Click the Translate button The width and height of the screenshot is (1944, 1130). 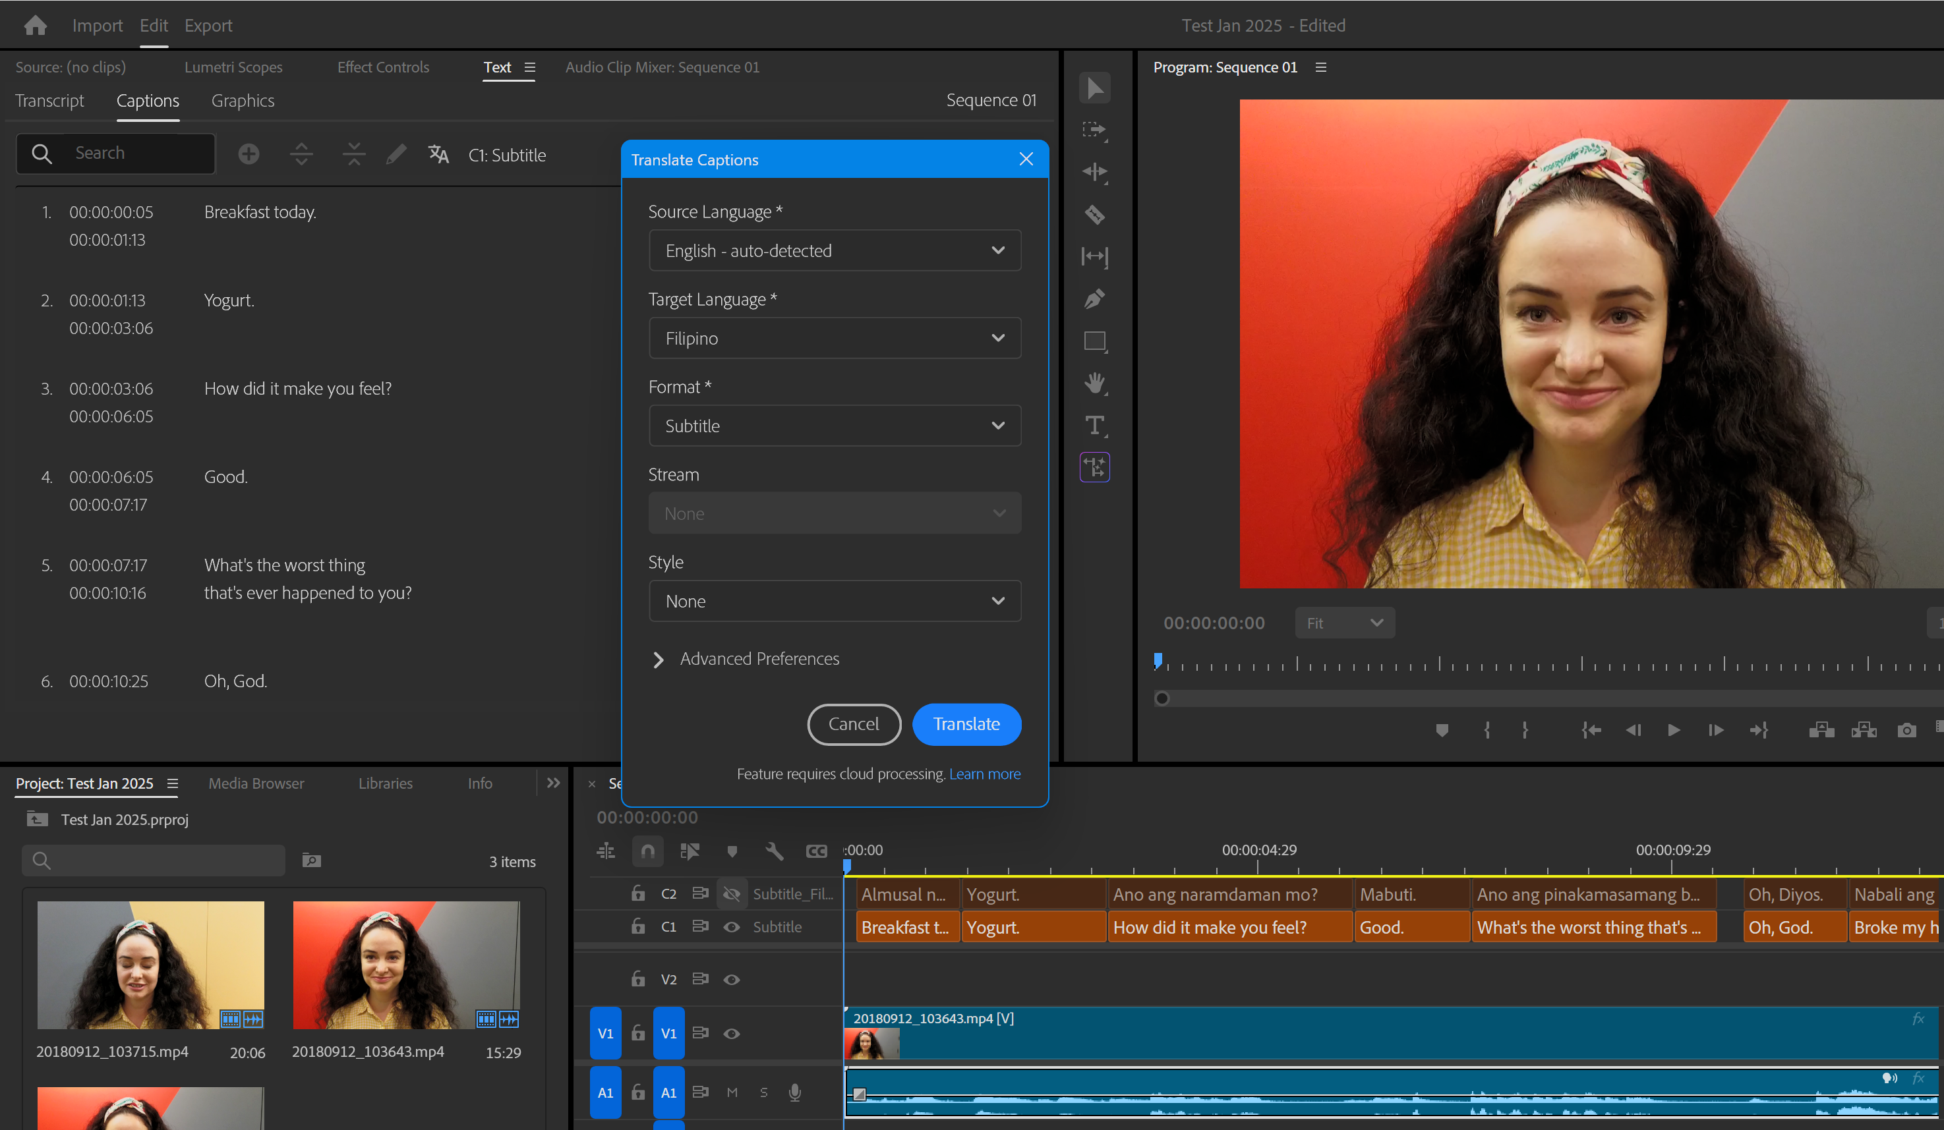coord(966,725)
